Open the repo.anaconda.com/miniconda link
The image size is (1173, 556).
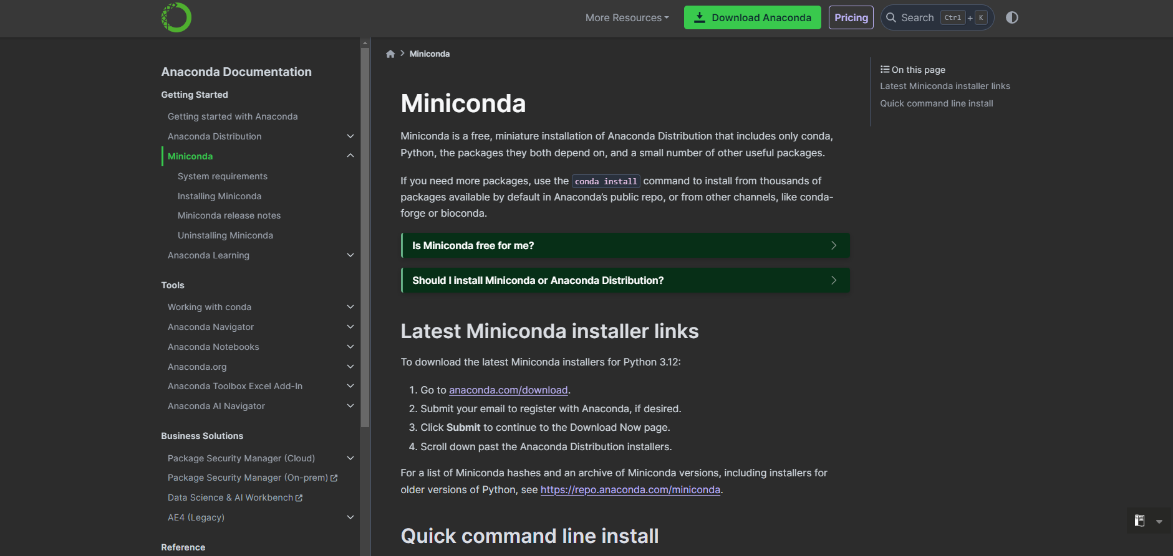pos(630,489)
